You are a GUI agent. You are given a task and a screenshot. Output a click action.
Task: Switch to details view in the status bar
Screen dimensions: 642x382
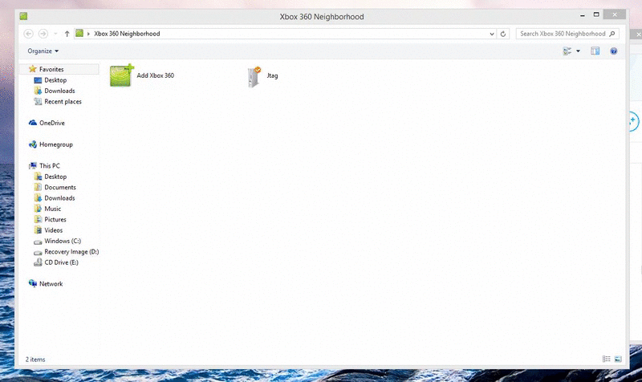tap(607, 359)
